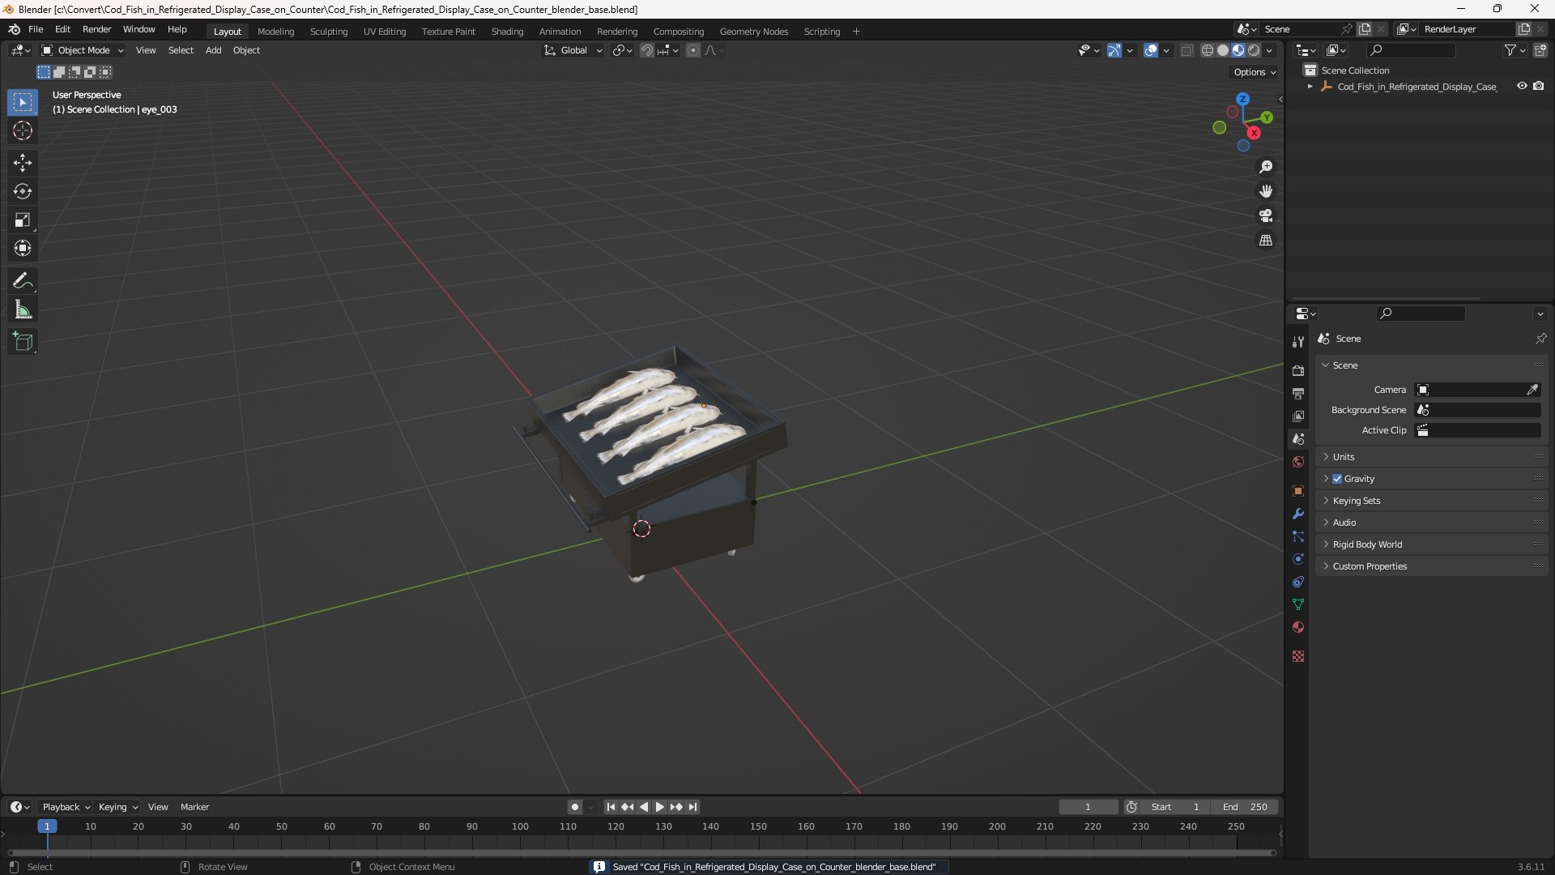Image resolution: width=1555 pixels, height=875 pixels.
Task: Open the File menu
Action: tap(36, 29)
